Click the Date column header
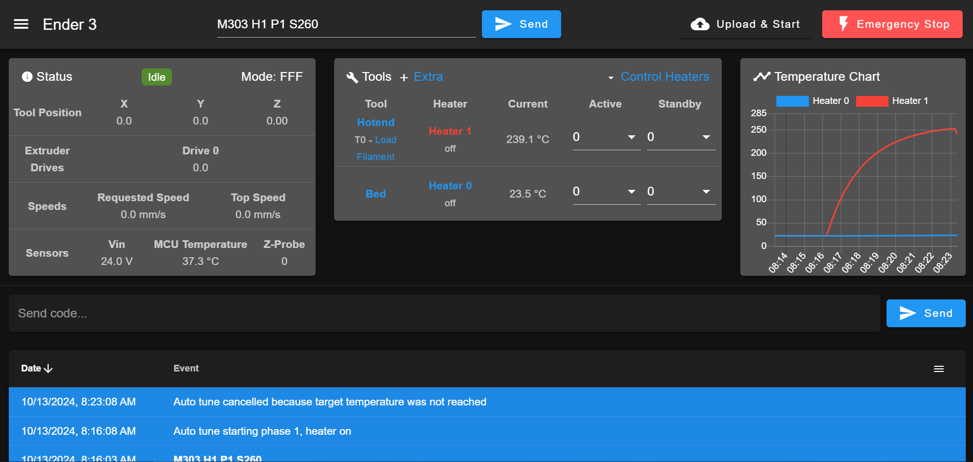This screenshot has height=462, width=973. (x=37, y=368)
